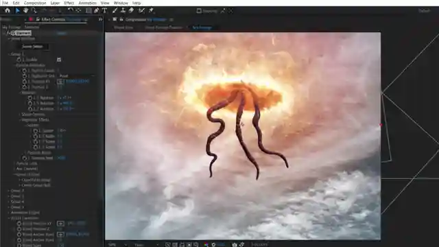Select the Selection arrow tool
Image resolution: width=439 pixels, height=247 pixels.
click(x=18, y=11)
